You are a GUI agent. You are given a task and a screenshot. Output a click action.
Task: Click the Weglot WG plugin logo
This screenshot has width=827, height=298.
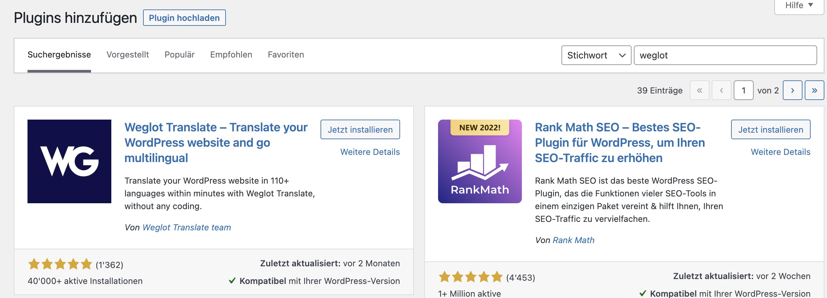(69, 161)
